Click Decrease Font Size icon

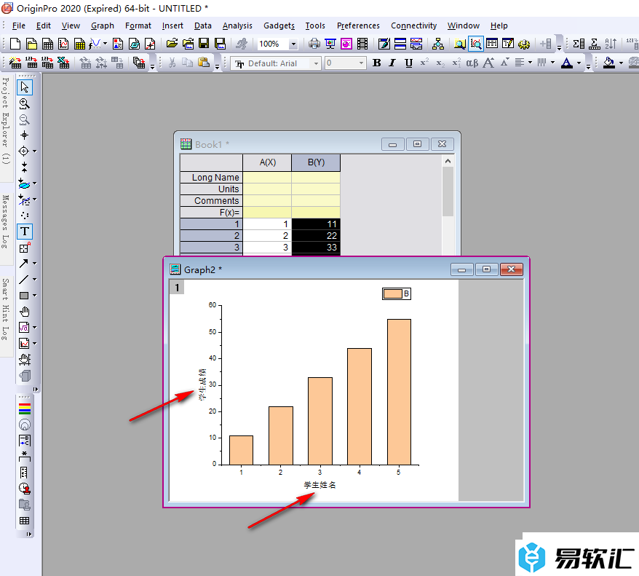point(504,63)
